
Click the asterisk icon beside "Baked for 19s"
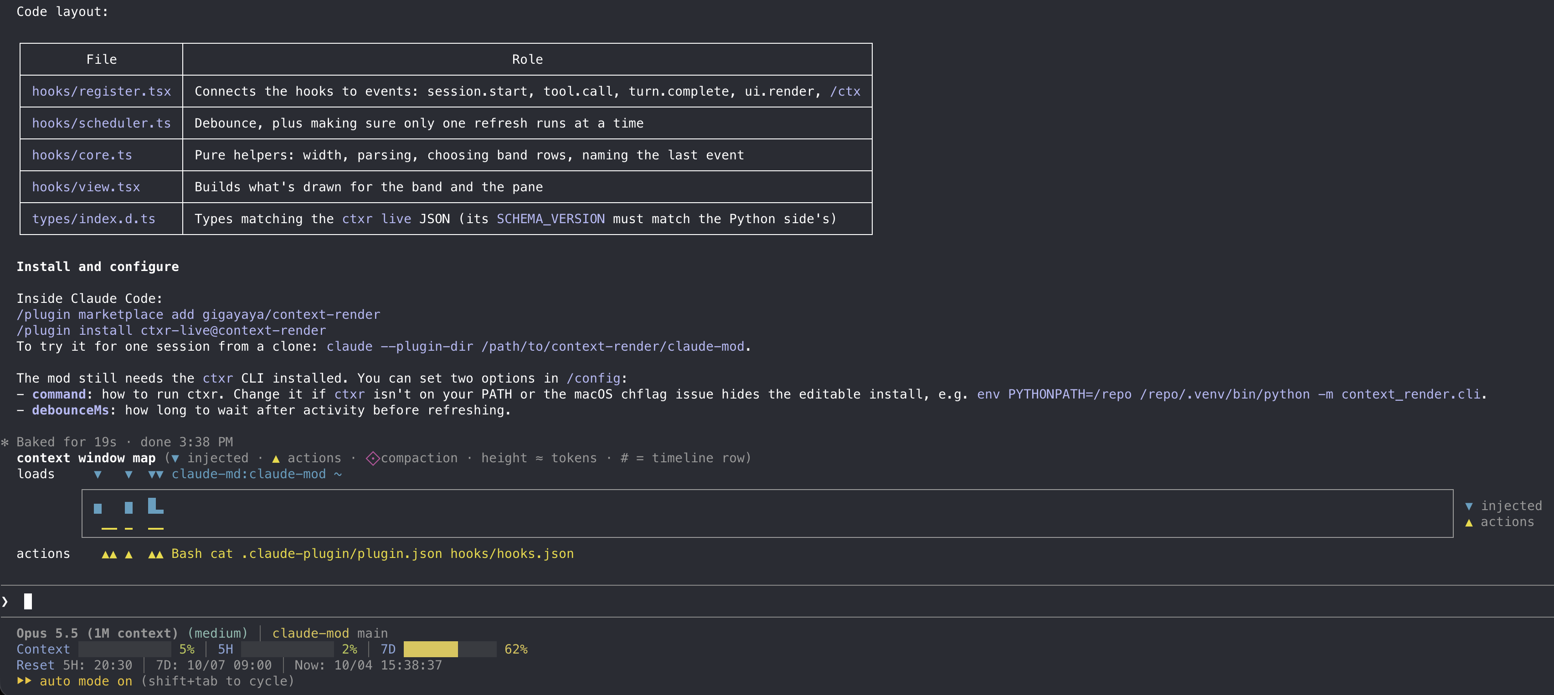(5, 442)
